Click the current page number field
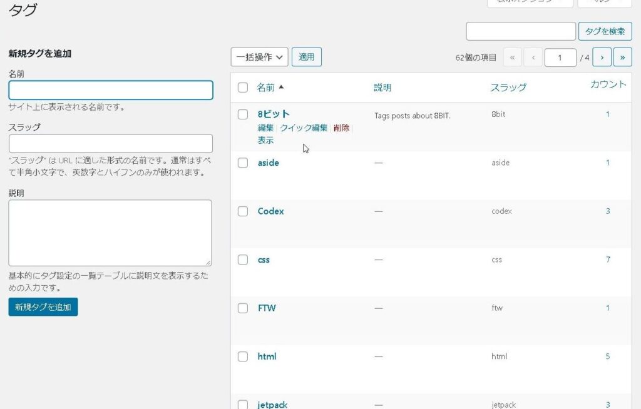 [x=560, y=58]
